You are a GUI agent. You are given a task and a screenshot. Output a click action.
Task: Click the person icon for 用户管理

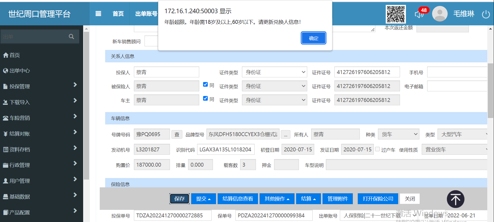(5, 181)
